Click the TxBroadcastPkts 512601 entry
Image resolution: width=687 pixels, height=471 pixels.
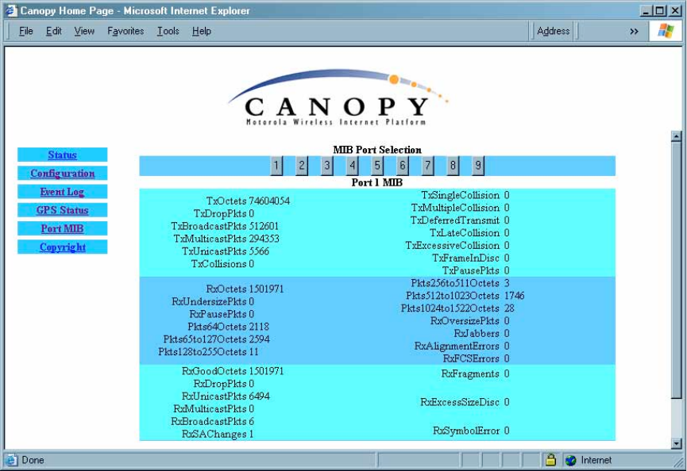coord(225,227)
